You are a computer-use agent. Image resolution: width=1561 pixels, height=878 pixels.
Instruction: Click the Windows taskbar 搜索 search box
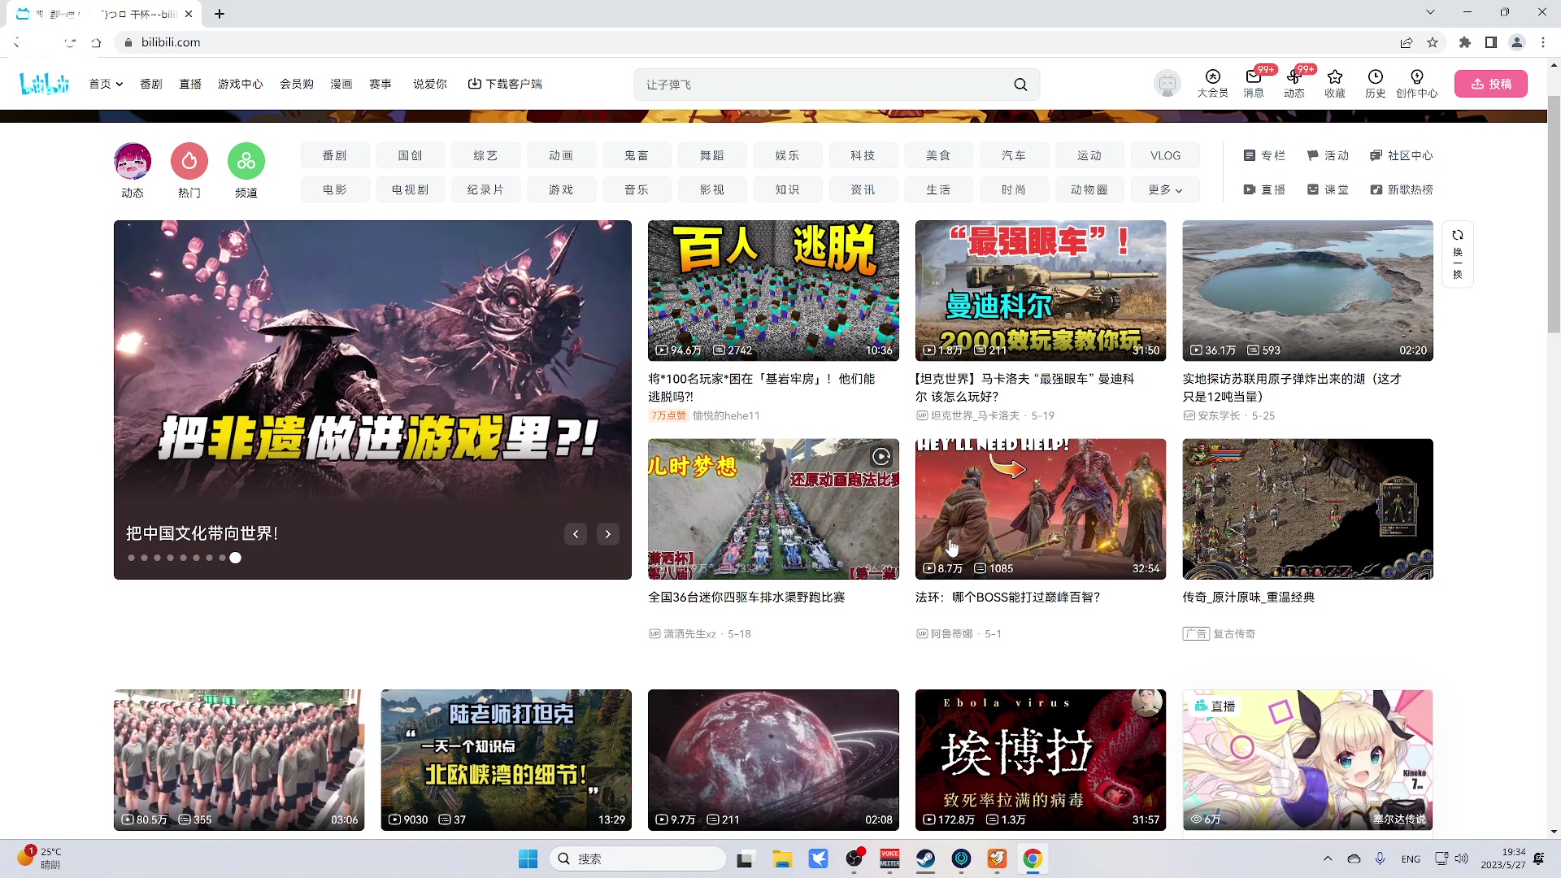click(638, 858)
